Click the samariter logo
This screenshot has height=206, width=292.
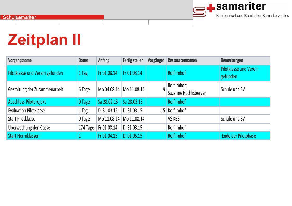[x=241, y=10]
